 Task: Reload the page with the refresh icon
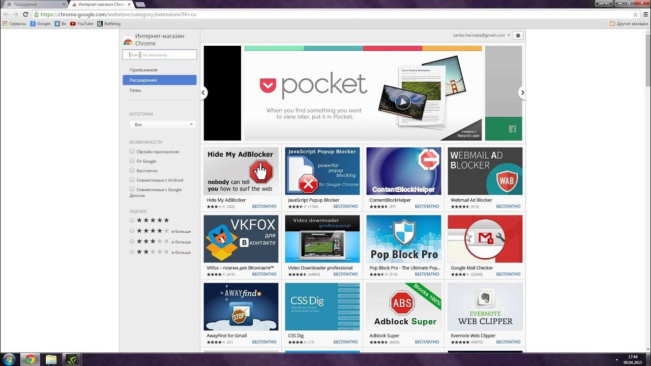point(25,14)
